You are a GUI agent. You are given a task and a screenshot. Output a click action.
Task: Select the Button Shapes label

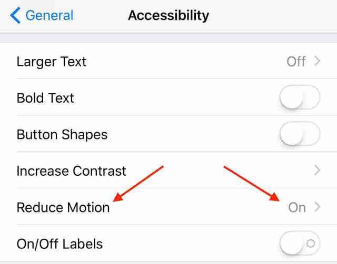[62, 135]
